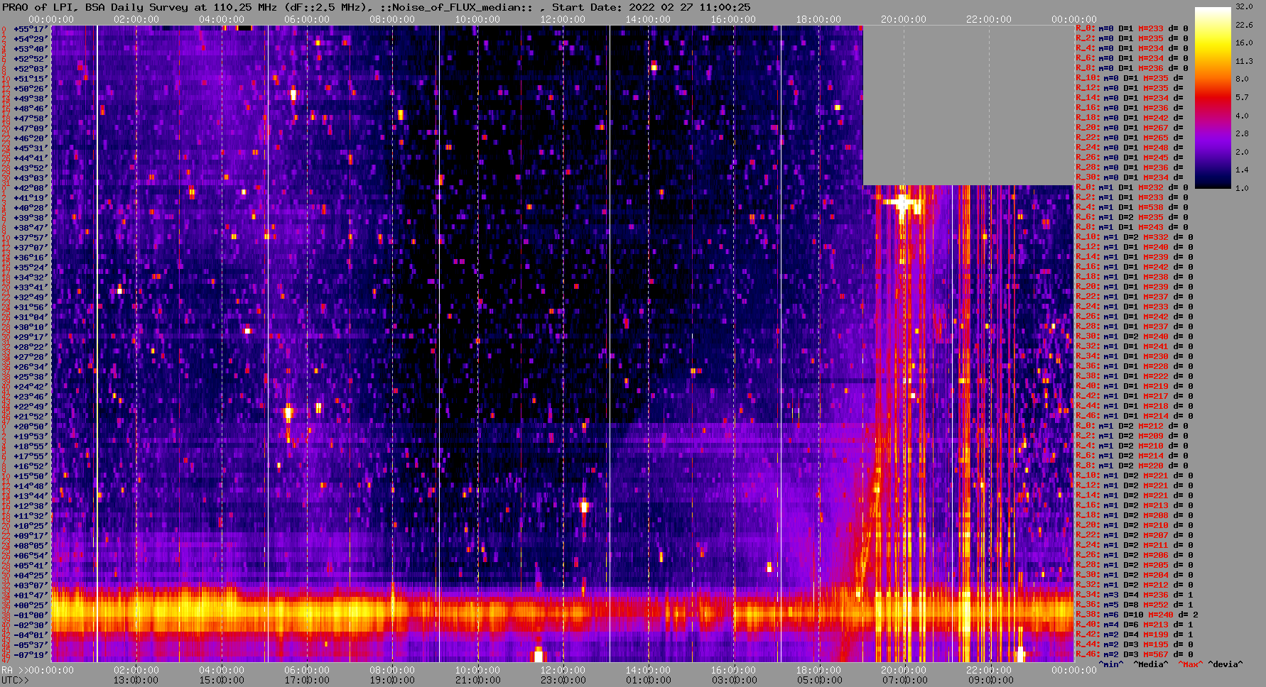Click the stats row showing 'M=195'

point(1133,644)
